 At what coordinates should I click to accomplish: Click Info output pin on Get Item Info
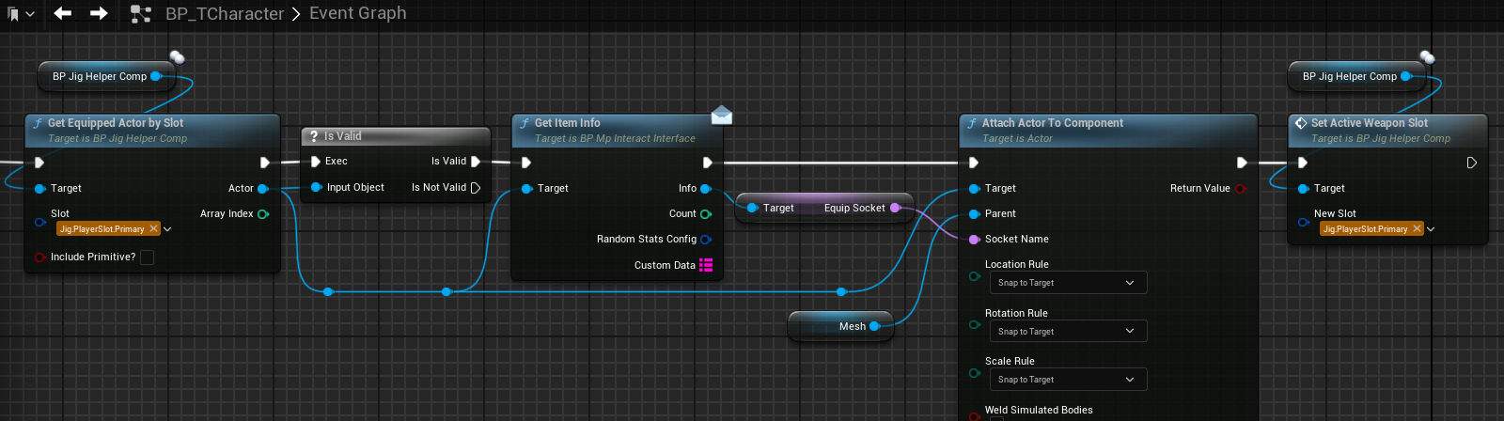click(x=706, y=189)
